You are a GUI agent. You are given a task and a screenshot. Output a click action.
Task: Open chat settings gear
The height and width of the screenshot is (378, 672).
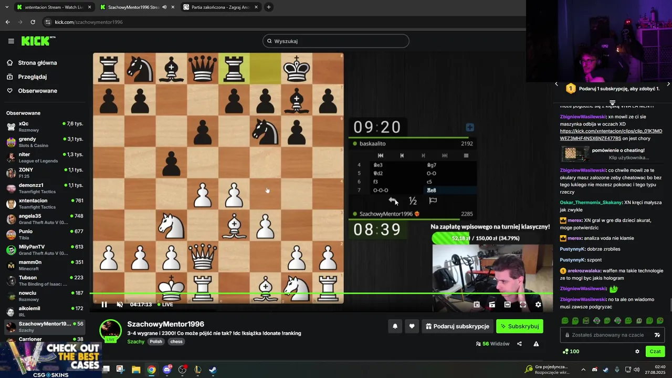[x=637, y=351]
